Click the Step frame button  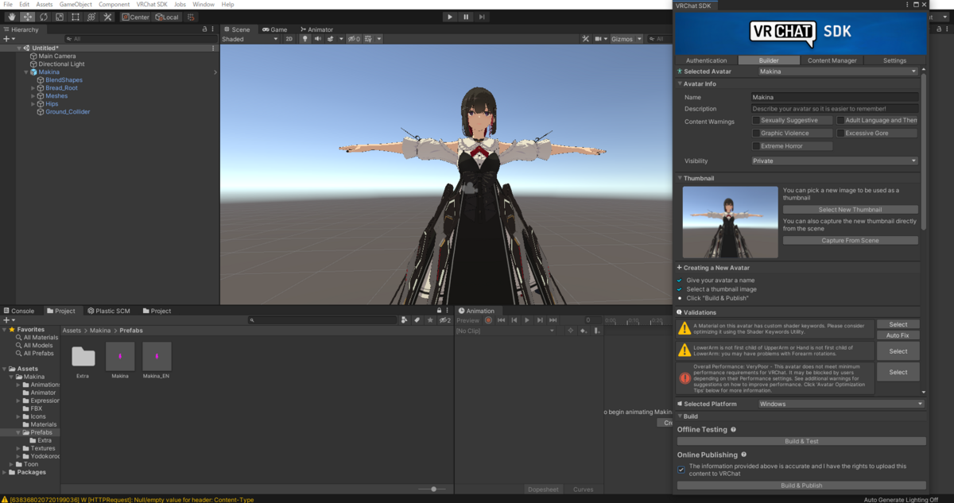coord(482,17)
